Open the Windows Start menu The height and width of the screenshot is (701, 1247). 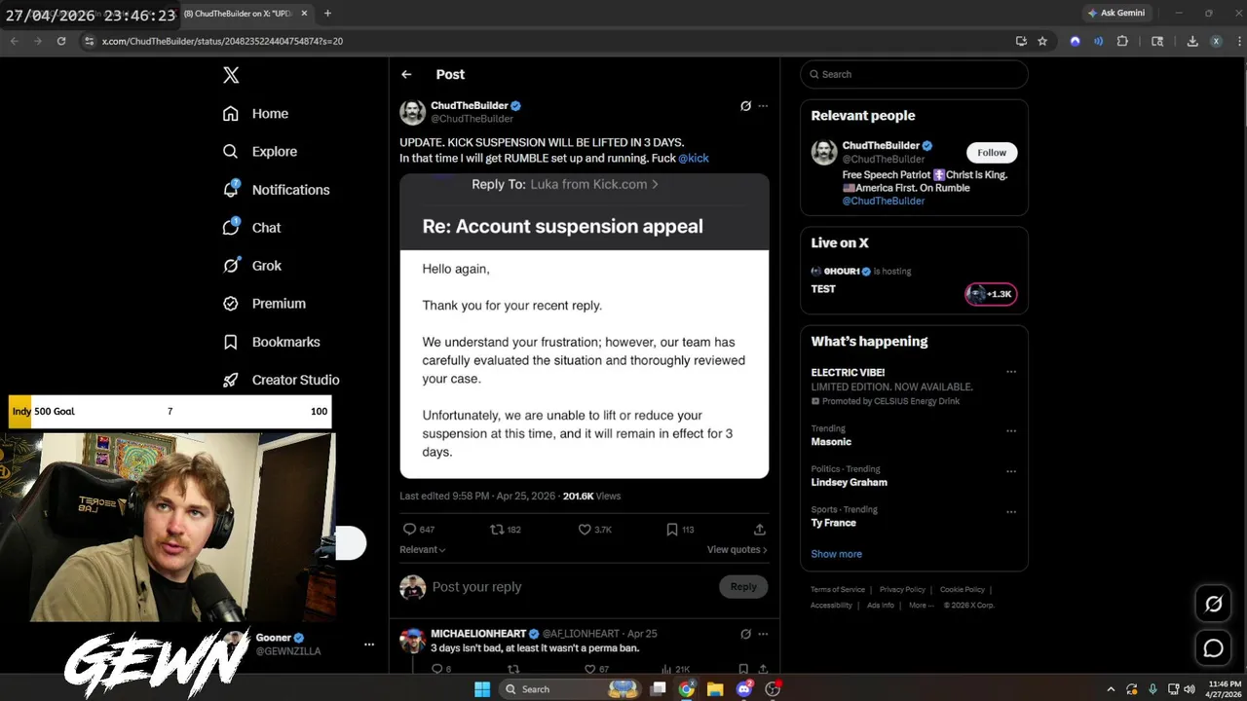tap(482, 689)
